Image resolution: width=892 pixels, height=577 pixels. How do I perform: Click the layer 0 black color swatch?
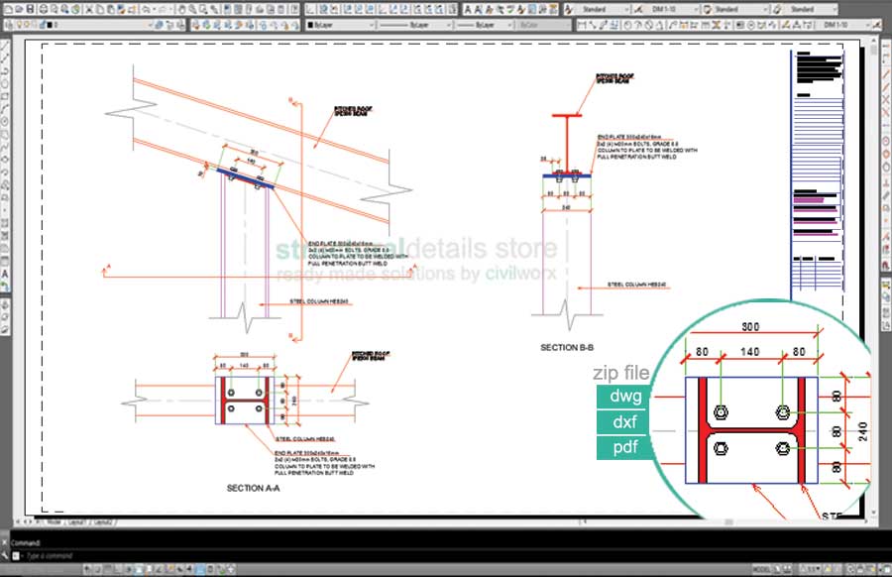tap(50, 25)
